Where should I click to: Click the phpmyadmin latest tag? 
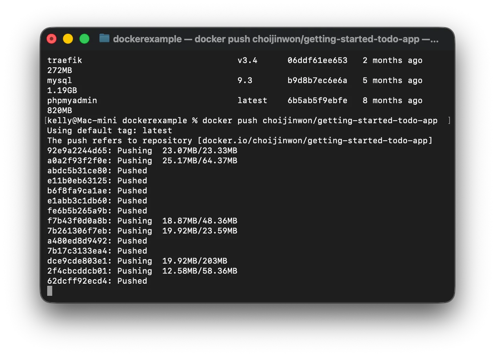point(252,100)
